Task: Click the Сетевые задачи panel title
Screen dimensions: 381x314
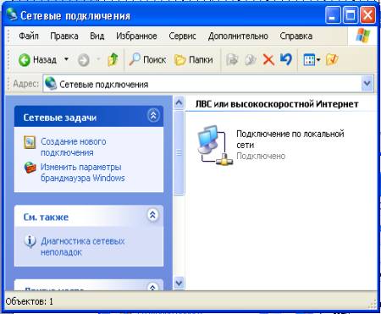Action: (60, 118)
